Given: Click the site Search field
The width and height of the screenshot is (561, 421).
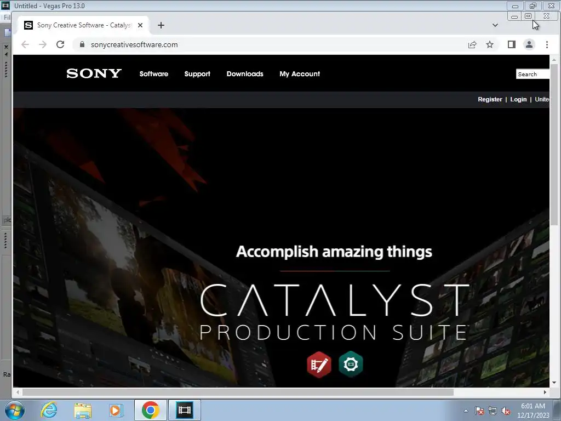Looking at the screenshot, I should (x=533, y=74).
